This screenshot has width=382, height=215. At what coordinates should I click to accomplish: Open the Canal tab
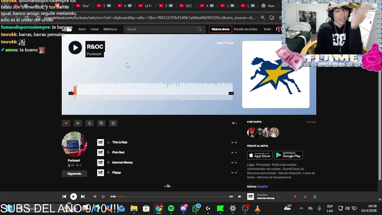pos(95,29)
